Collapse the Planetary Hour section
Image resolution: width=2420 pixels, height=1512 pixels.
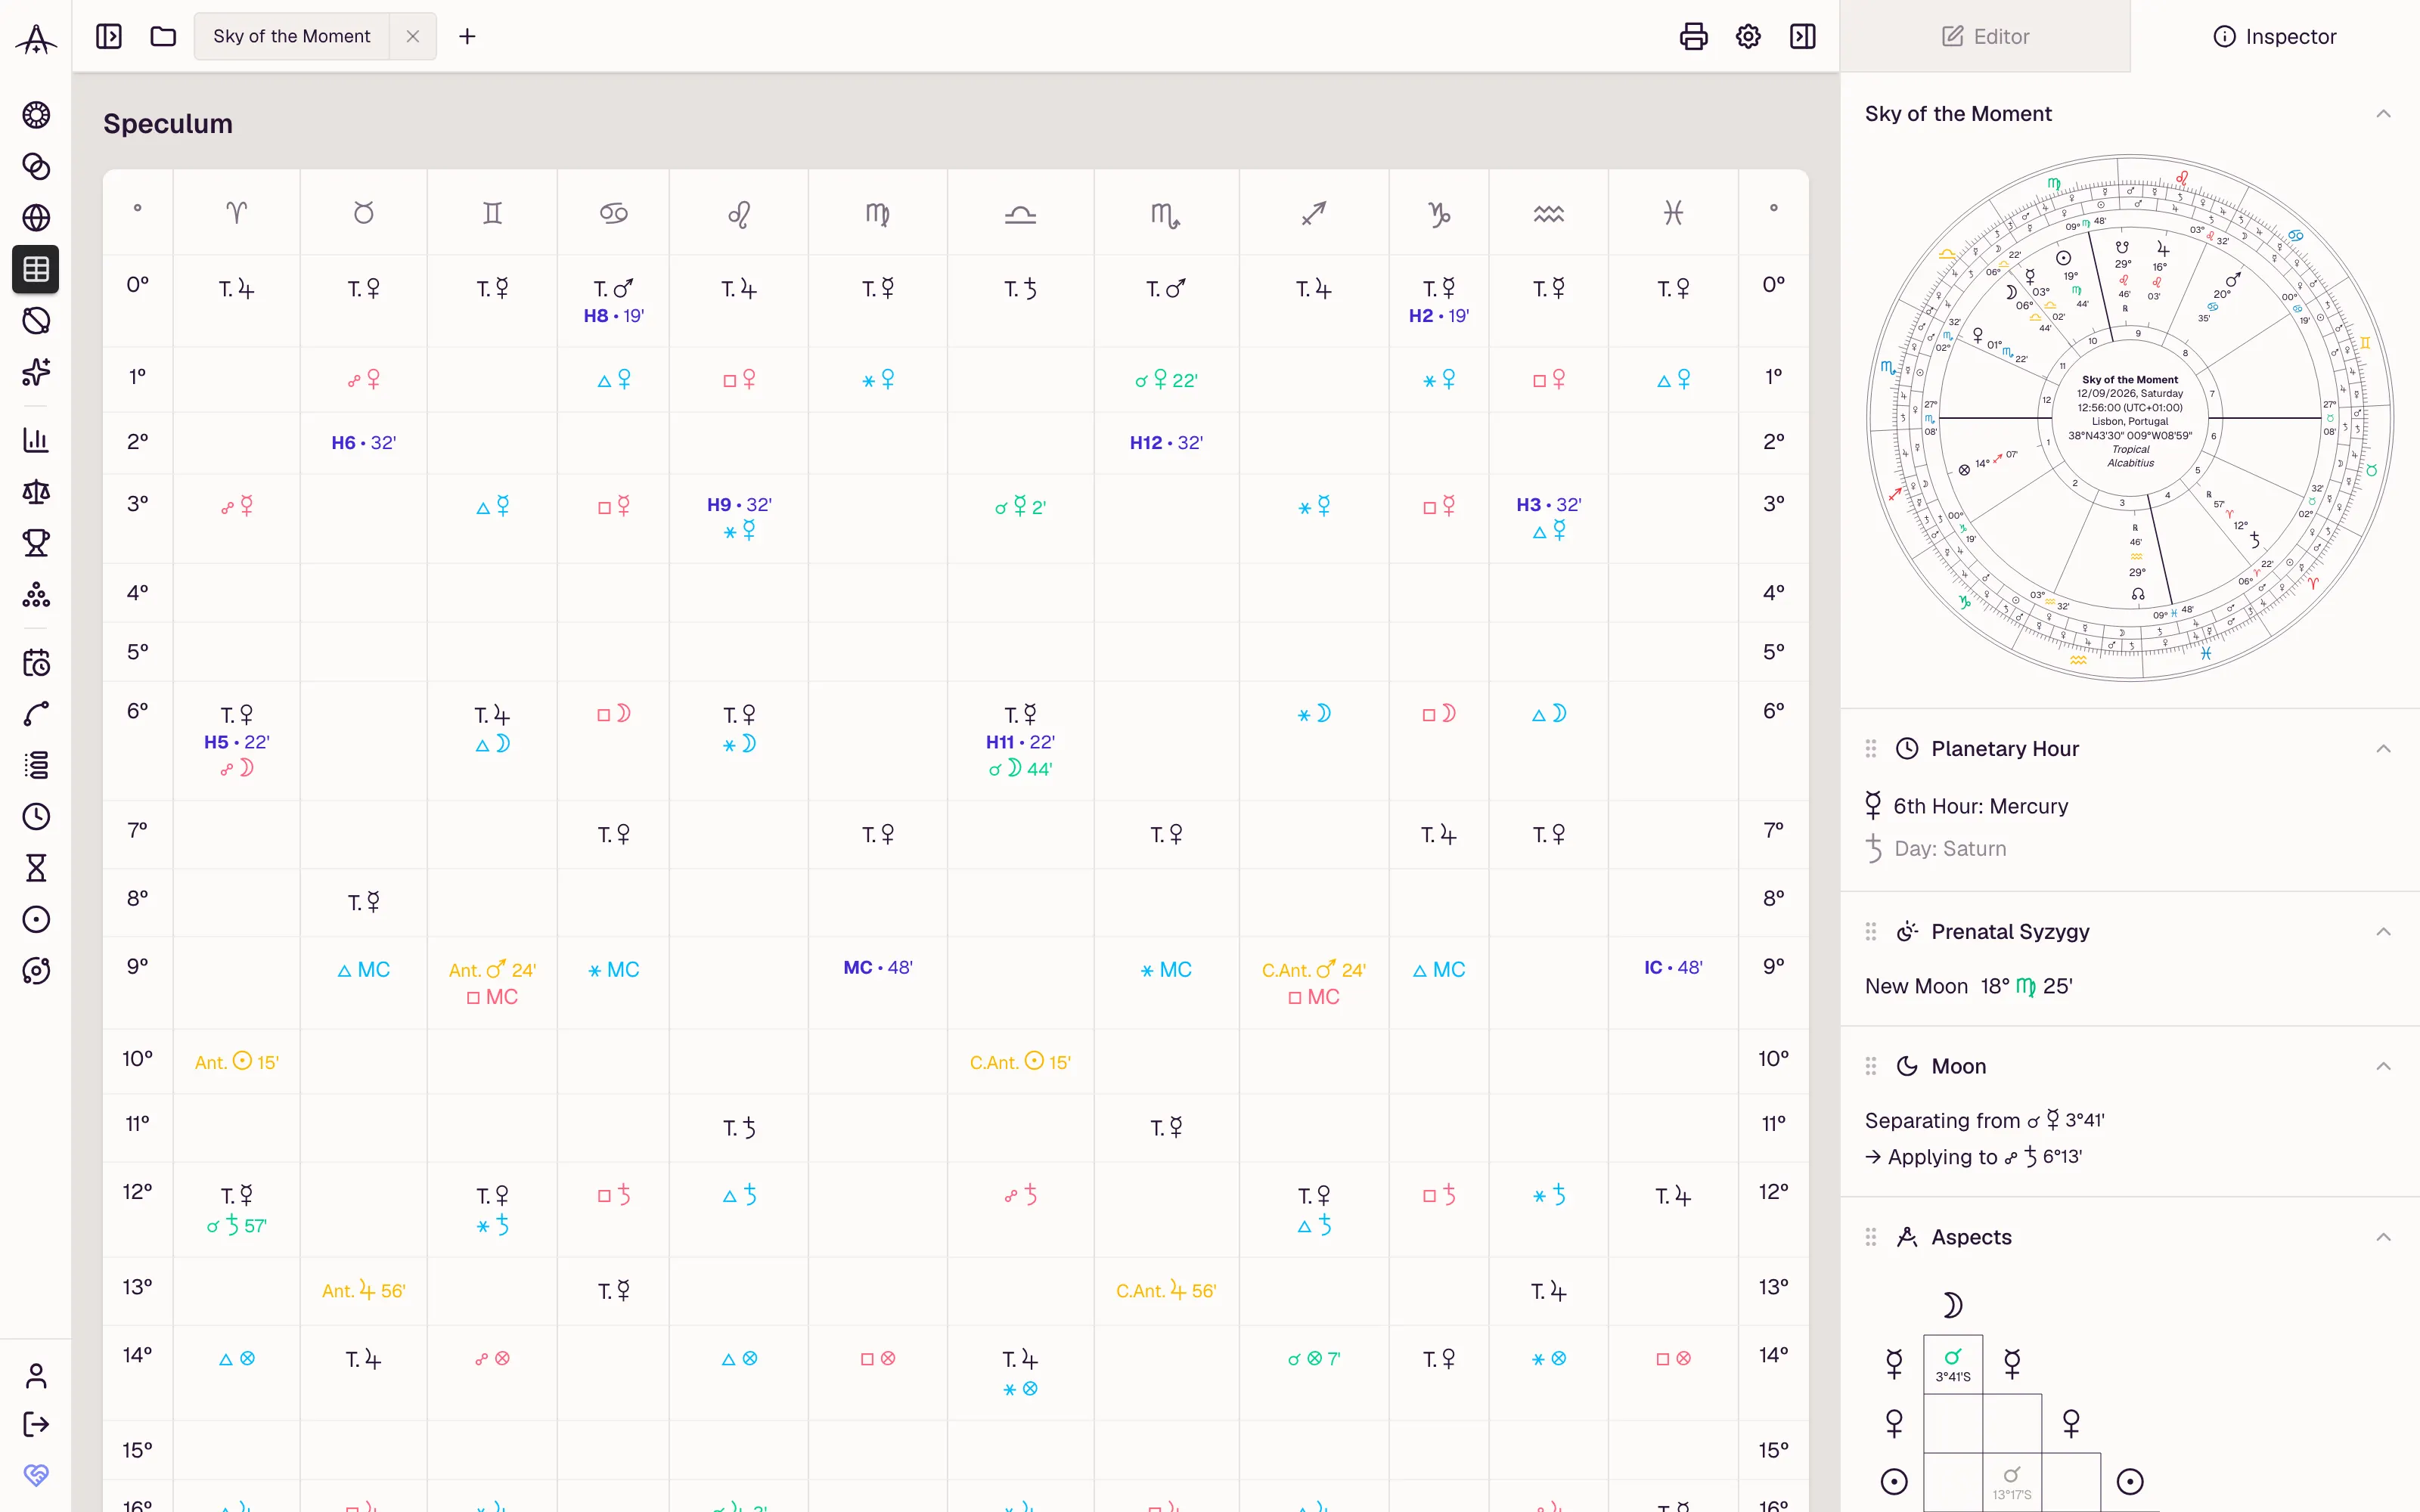click(2383, 749)
